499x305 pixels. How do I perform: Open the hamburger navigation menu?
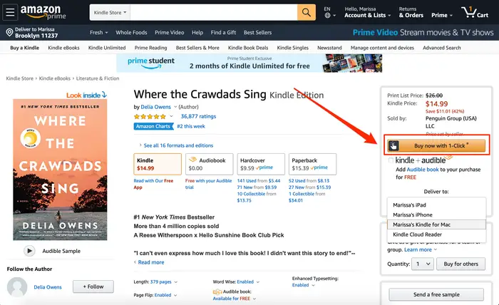click(x=10, y=12)
